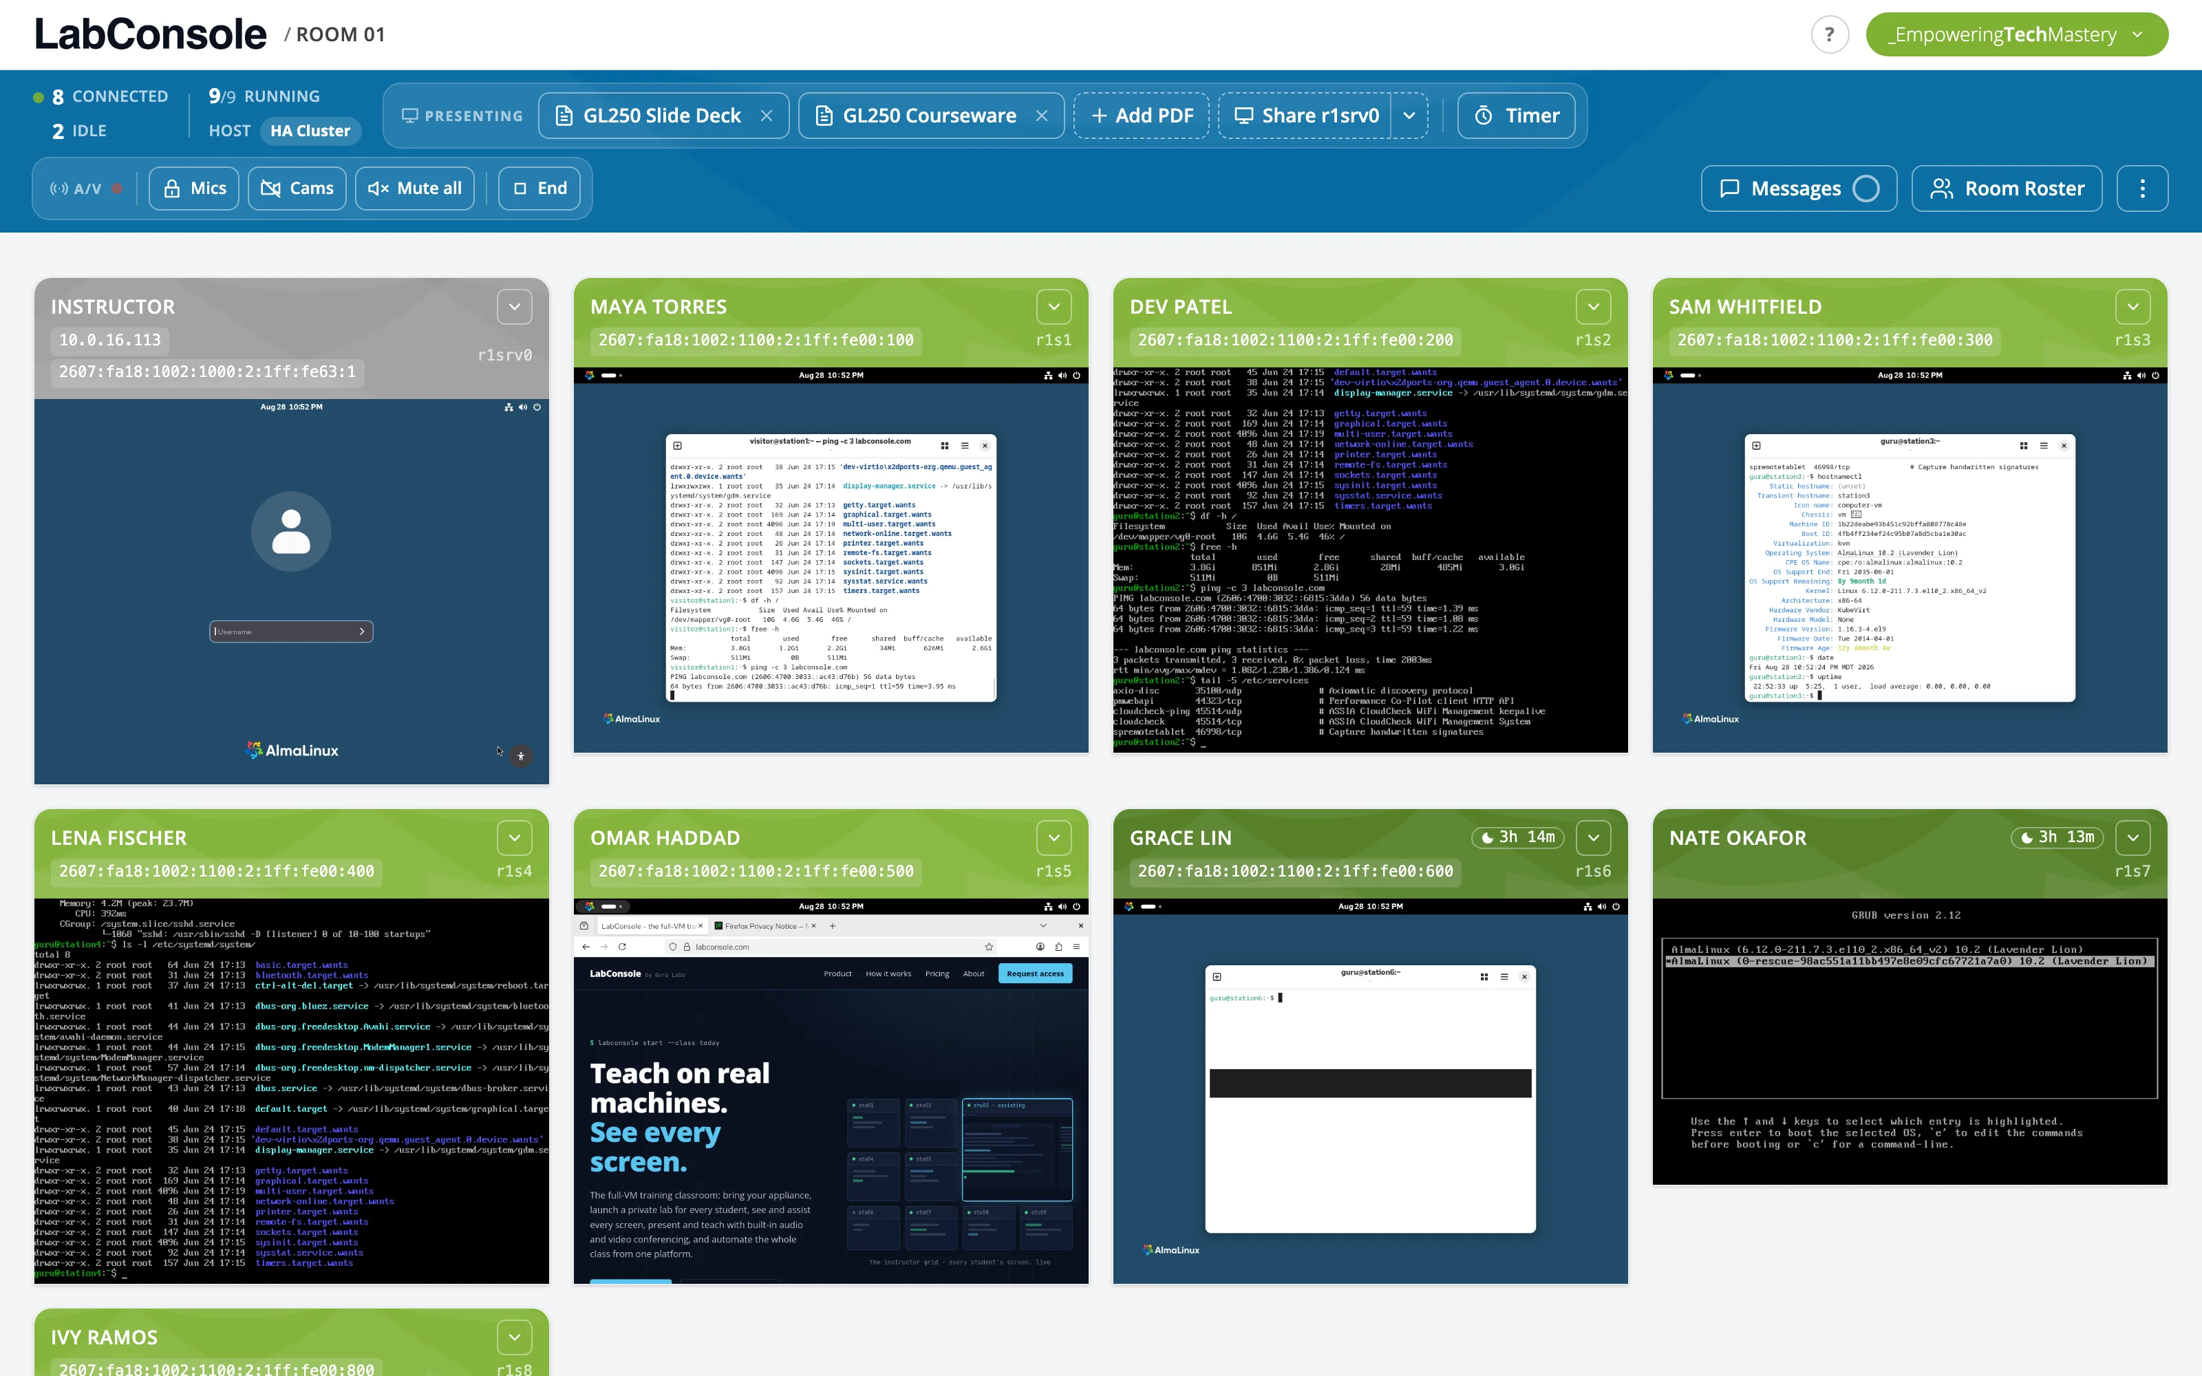
Task: Click the Instructor IPv4 address 10.0.16.113
Action: [109, 341]
